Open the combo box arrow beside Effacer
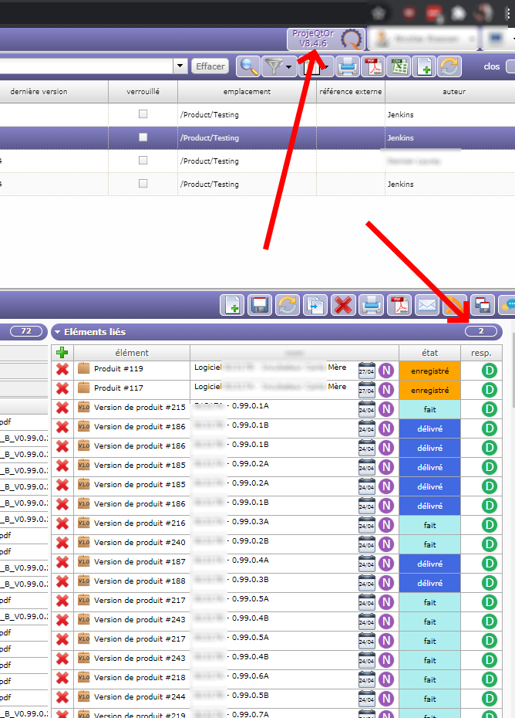The image size is (515, 718). point(180,66)
